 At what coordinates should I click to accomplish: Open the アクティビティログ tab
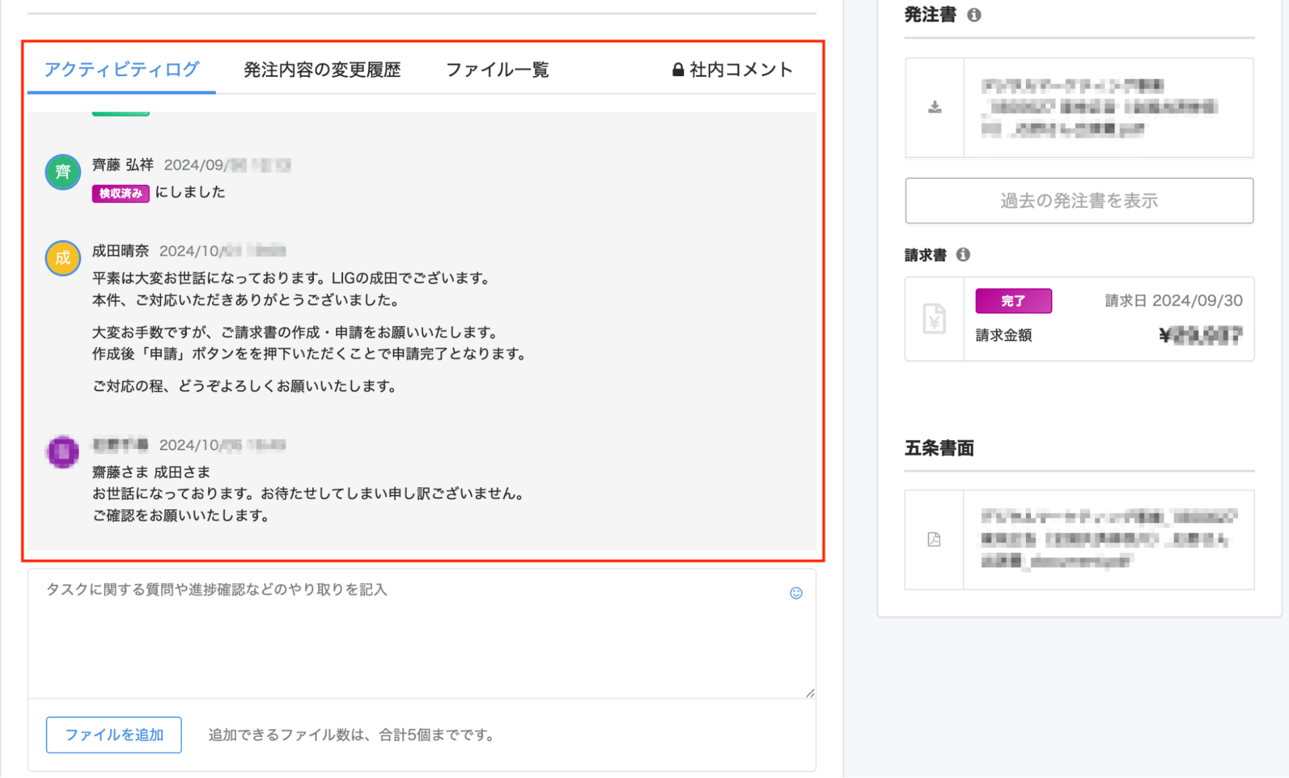121,69
